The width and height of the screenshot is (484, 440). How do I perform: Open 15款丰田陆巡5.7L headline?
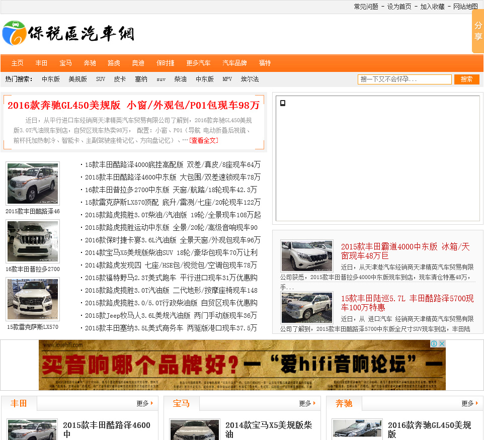(x=407, y=303)
